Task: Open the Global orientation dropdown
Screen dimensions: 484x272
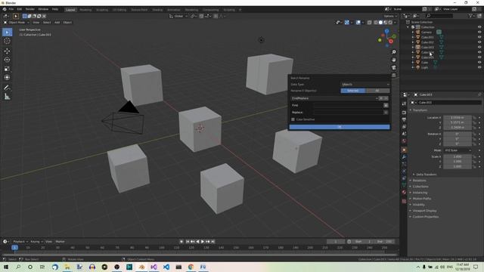Action: (x=178, y=16)
